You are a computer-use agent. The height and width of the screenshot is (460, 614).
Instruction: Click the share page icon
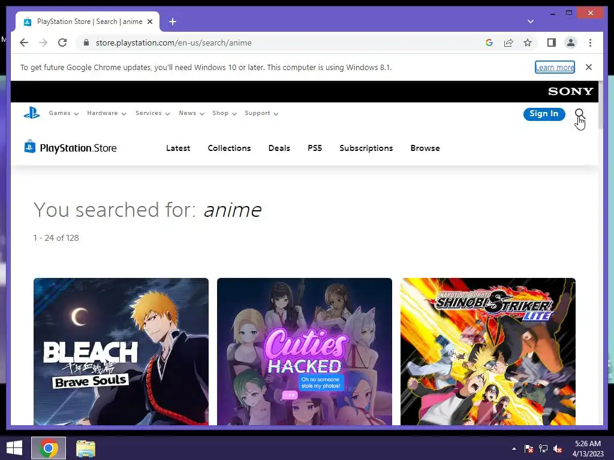click(508, 43)
